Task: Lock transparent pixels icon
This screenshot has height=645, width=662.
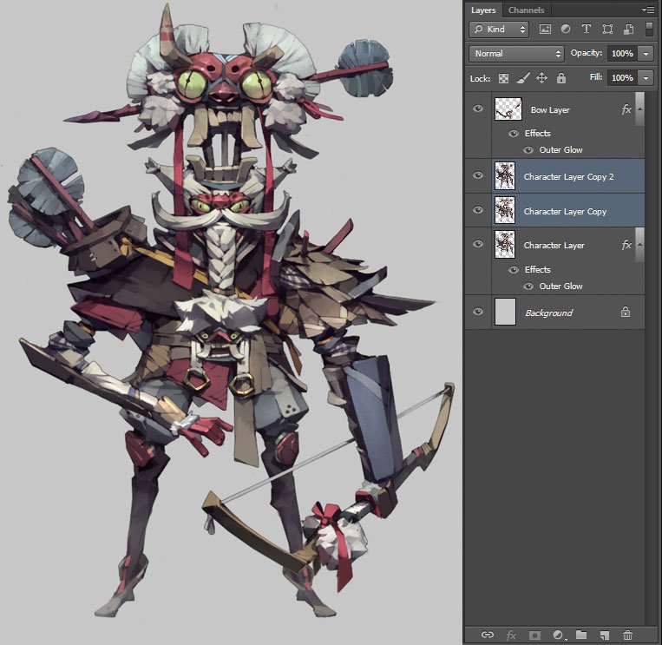Action: click(x=503, y=78)
